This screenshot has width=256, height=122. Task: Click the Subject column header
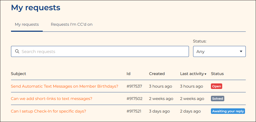pos(18,74)
